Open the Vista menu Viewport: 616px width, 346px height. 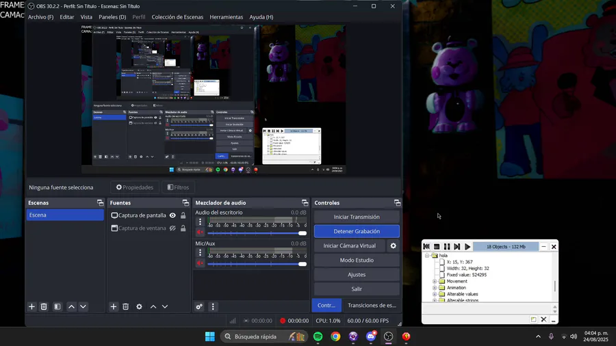tap(86, 17)
